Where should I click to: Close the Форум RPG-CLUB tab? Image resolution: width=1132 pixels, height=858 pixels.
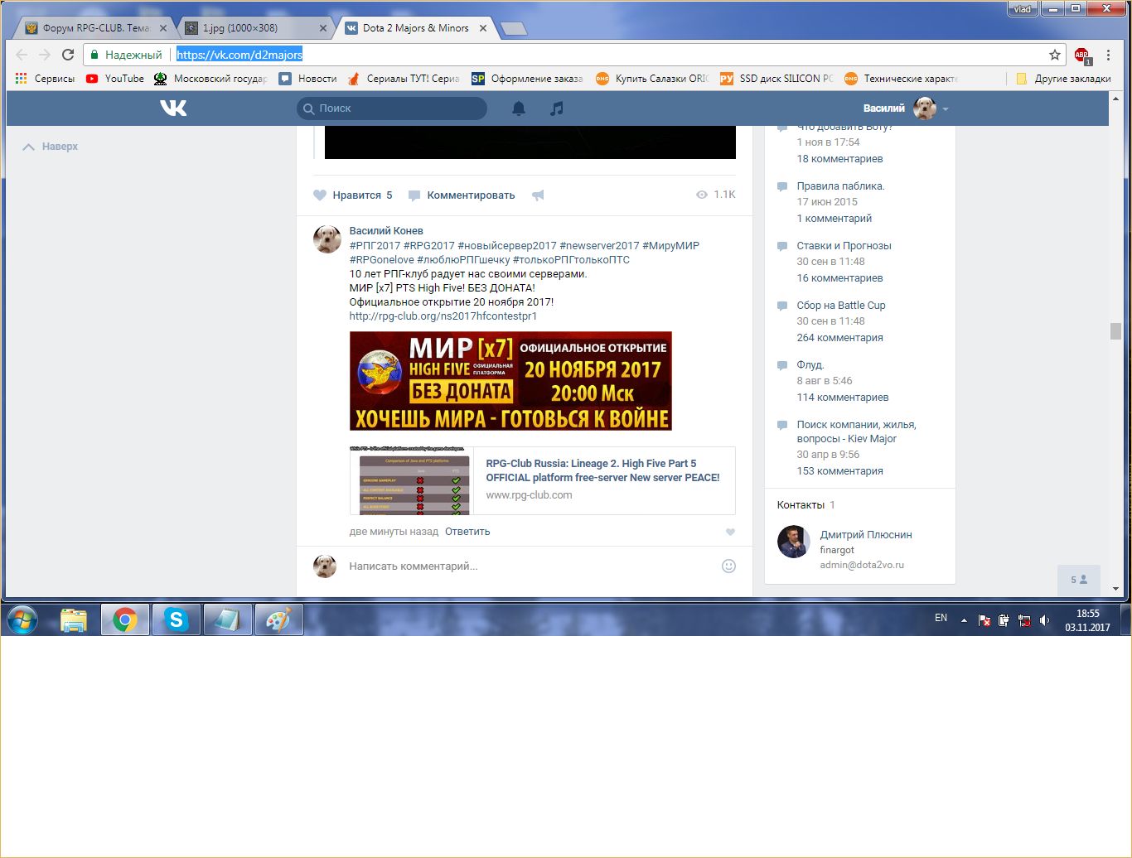point(163,28)
